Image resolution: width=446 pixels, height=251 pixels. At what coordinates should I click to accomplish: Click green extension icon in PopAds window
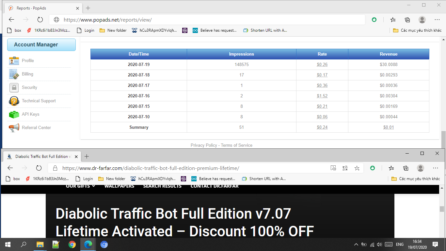tap(374, 20)
